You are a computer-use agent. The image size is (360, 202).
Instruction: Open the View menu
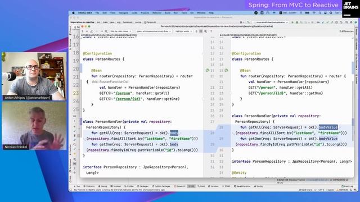(112, 13)
